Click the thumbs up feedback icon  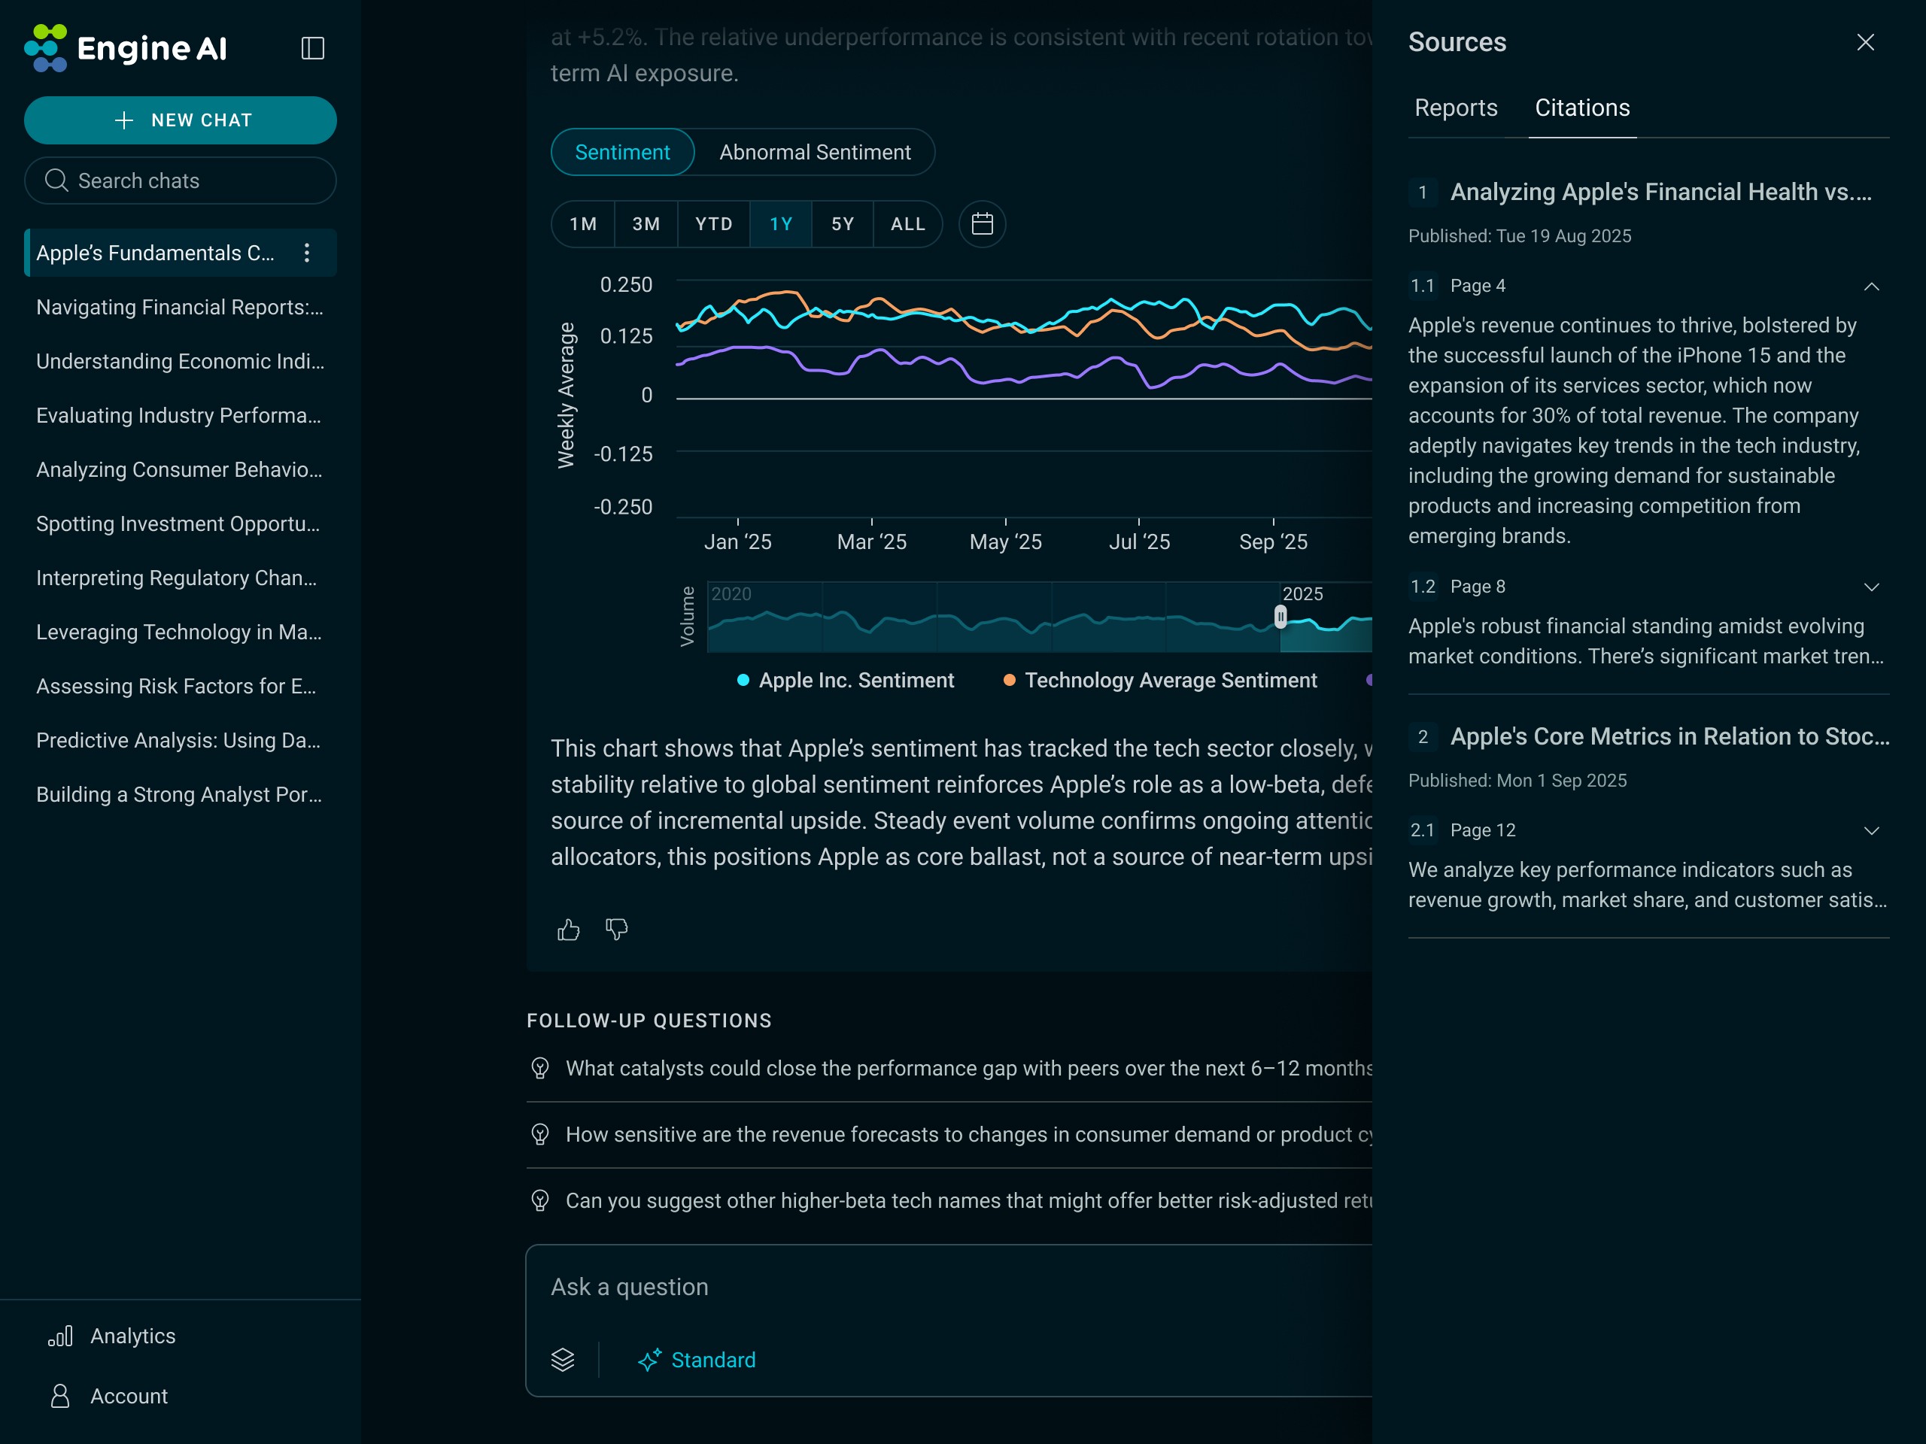tap(569, 930)
